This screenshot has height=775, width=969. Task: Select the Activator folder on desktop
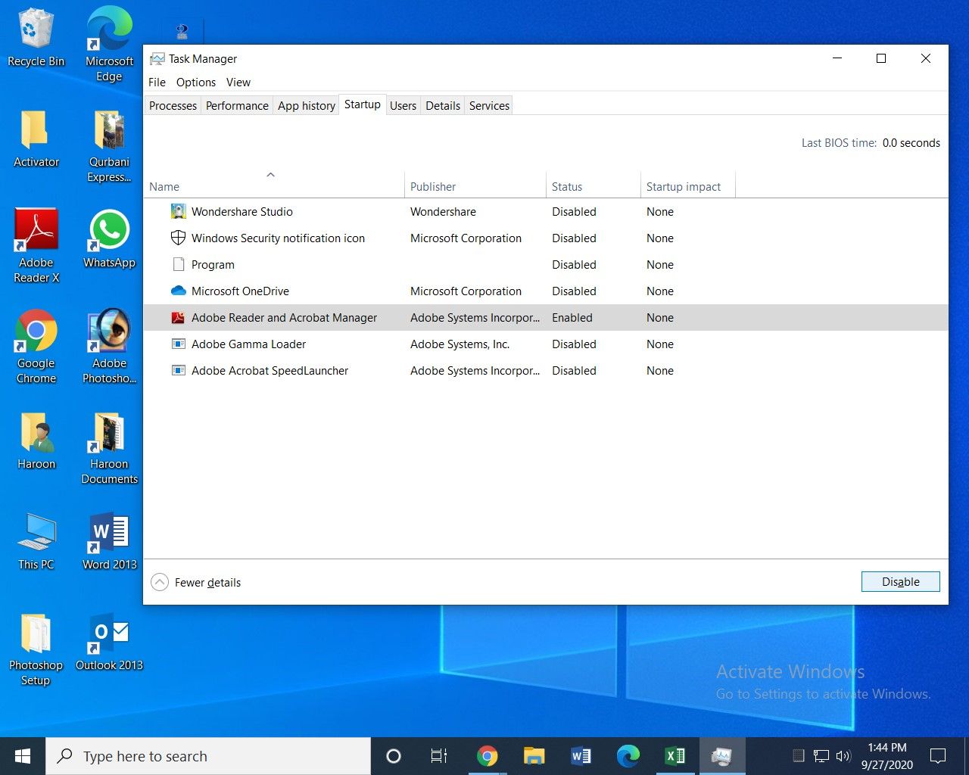point(36,139)
